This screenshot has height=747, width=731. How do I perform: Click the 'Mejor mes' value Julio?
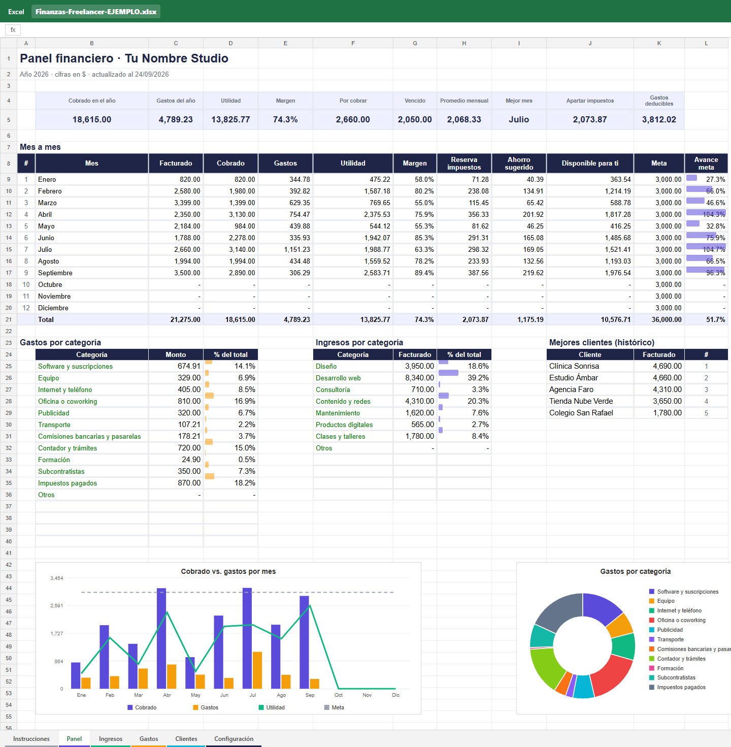pos(519,119)
